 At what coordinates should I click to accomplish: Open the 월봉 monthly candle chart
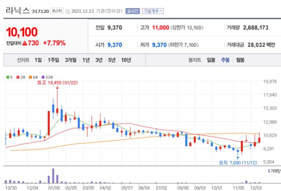[240, 60]
